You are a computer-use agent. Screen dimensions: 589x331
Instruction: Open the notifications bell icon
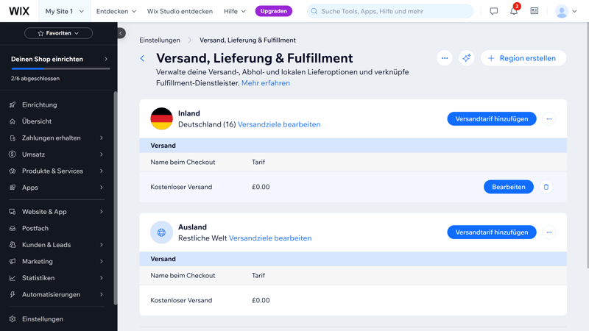[x=513, y=11]
